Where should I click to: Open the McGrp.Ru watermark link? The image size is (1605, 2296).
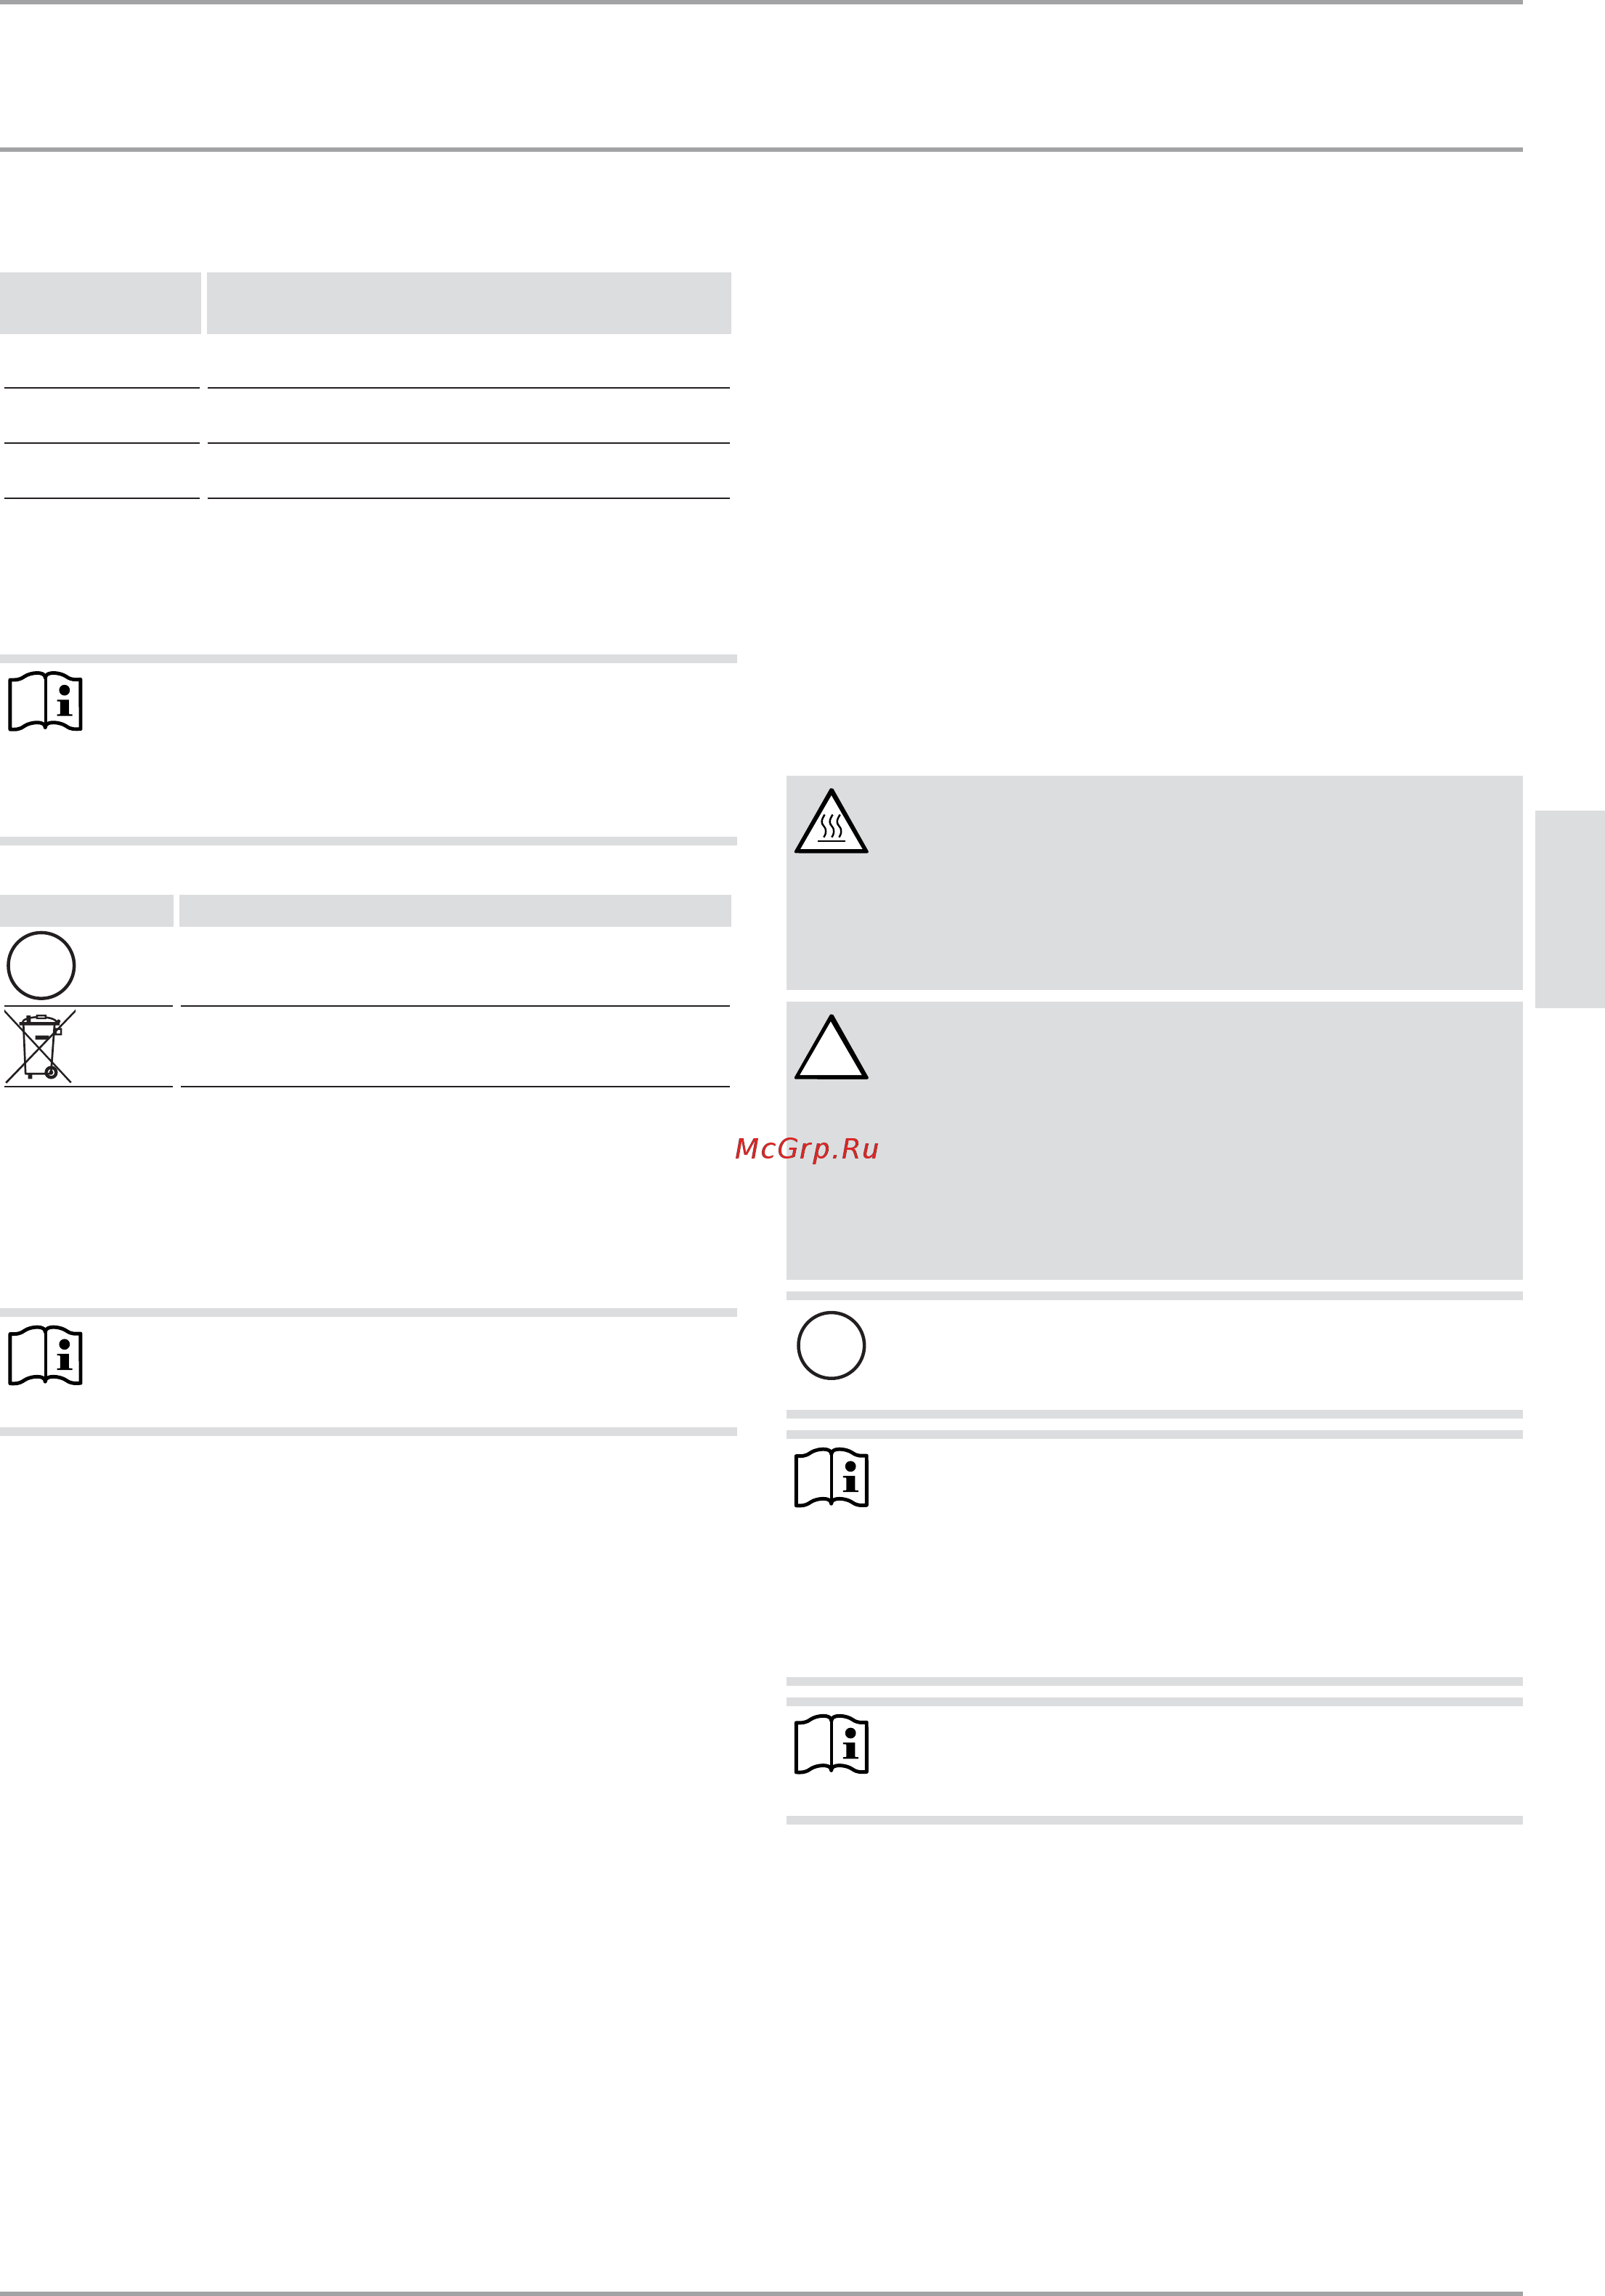pyautogui.click(x=806, y=1148)
